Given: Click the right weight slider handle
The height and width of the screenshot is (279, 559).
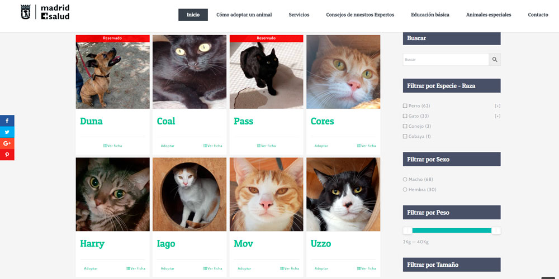Looking at the screenshot, I should point(496,230).
